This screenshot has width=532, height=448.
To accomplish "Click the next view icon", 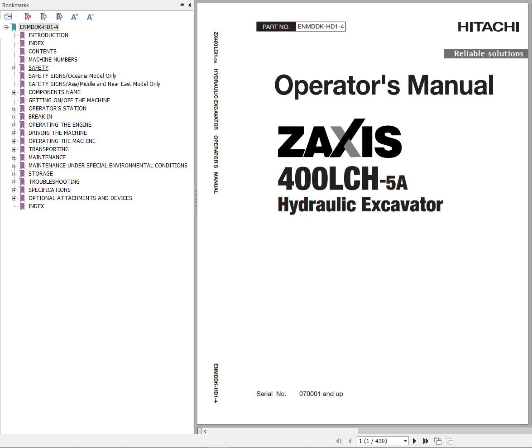I will pos(450,441).
